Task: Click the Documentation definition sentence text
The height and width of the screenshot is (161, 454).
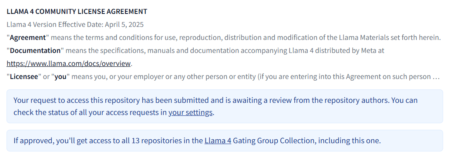Action: [x=195, y=50]
